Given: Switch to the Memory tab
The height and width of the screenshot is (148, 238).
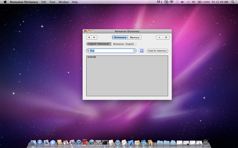Looking at the screenshot, I should point(135,38).
